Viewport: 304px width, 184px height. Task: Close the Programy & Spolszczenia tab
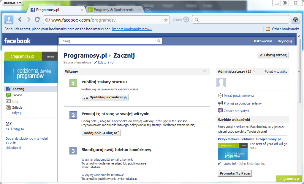(140, 10)
